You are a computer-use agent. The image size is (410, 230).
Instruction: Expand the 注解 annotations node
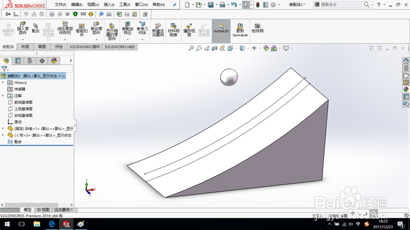coord(3,95)
